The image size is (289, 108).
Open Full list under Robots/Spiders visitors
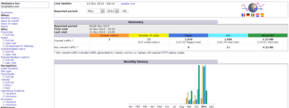coord(10,60)
